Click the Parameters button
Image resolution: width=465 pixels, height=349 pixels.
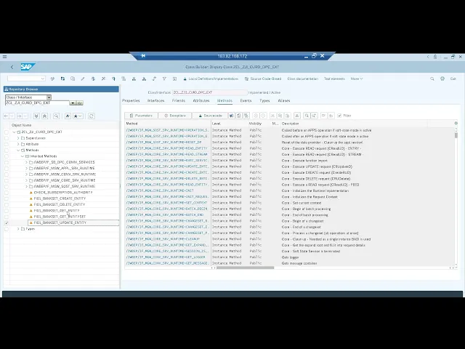(141, 116)
